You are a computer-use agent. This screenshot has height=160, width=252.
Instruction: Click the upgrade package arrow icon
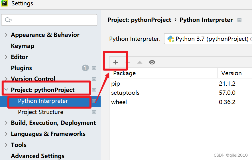(x=140, y=62)
